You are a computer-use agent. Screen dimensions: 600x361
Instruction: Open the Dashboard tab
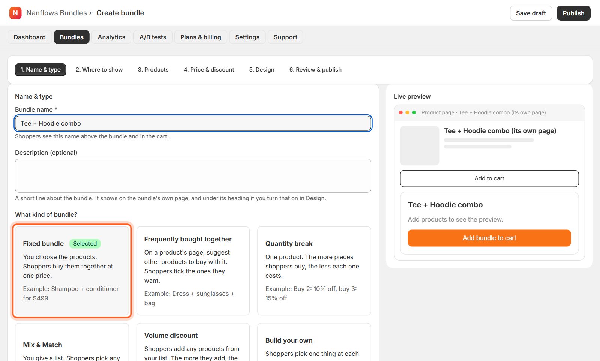[30, 37]
